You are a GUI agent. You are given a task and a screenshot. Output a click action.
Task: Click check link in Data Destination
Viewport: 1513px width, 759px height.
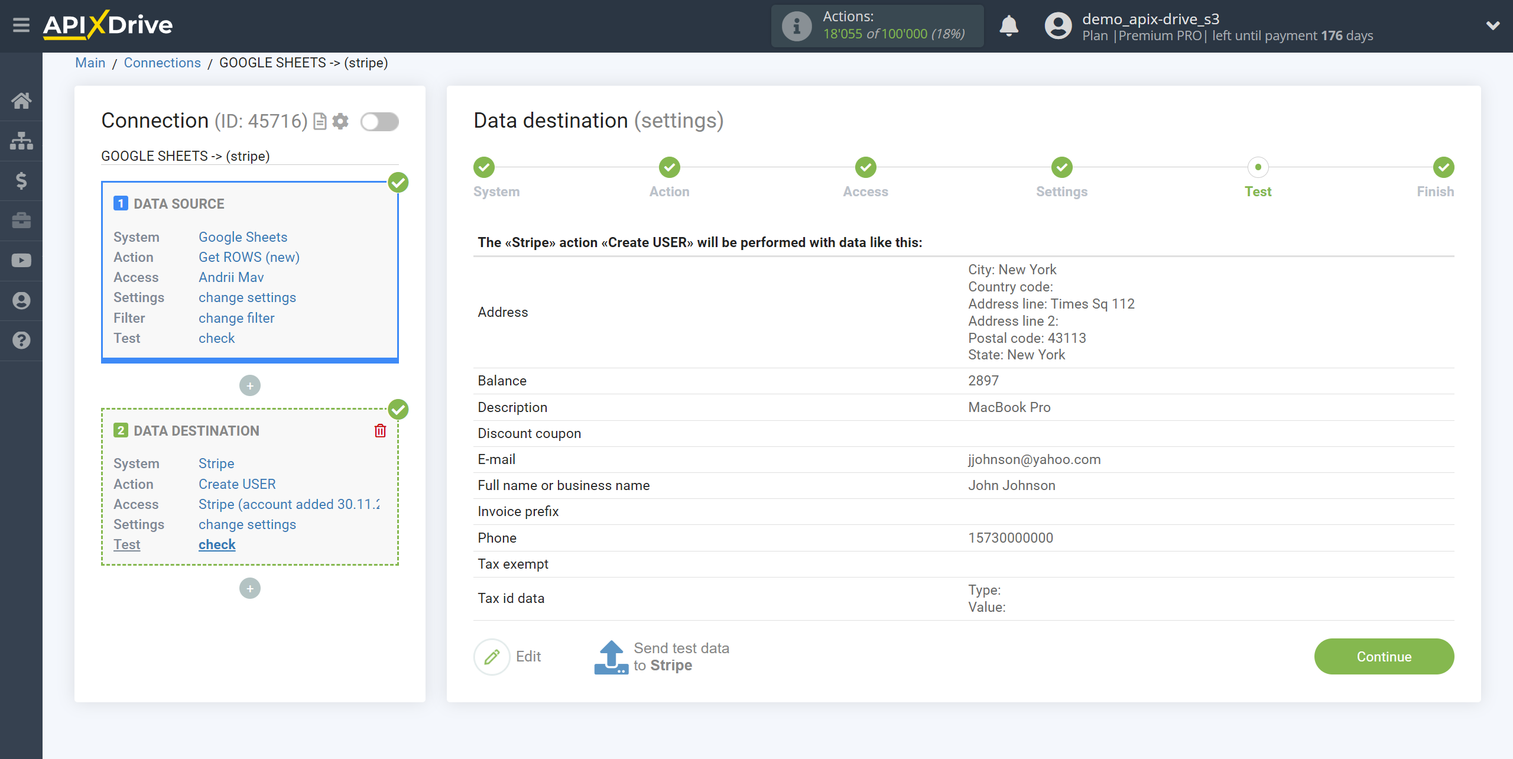pyautogui.click(x=217, y=544)
